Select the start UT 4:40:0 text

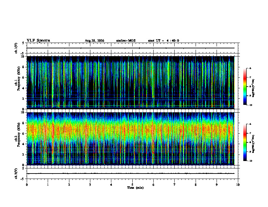(163, 41)
